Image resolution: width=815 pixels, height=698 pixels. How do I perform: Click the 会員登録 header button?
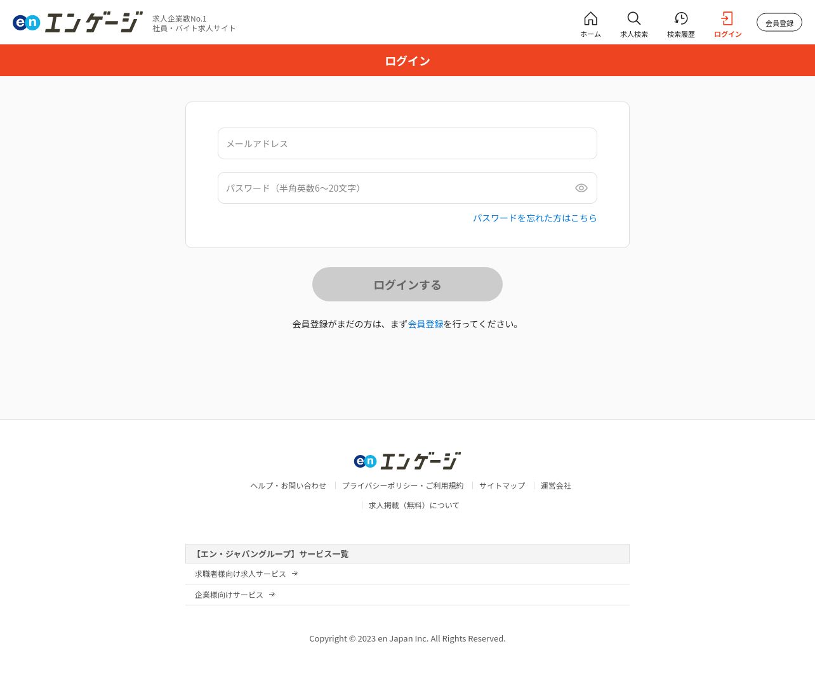pos(779,22)
